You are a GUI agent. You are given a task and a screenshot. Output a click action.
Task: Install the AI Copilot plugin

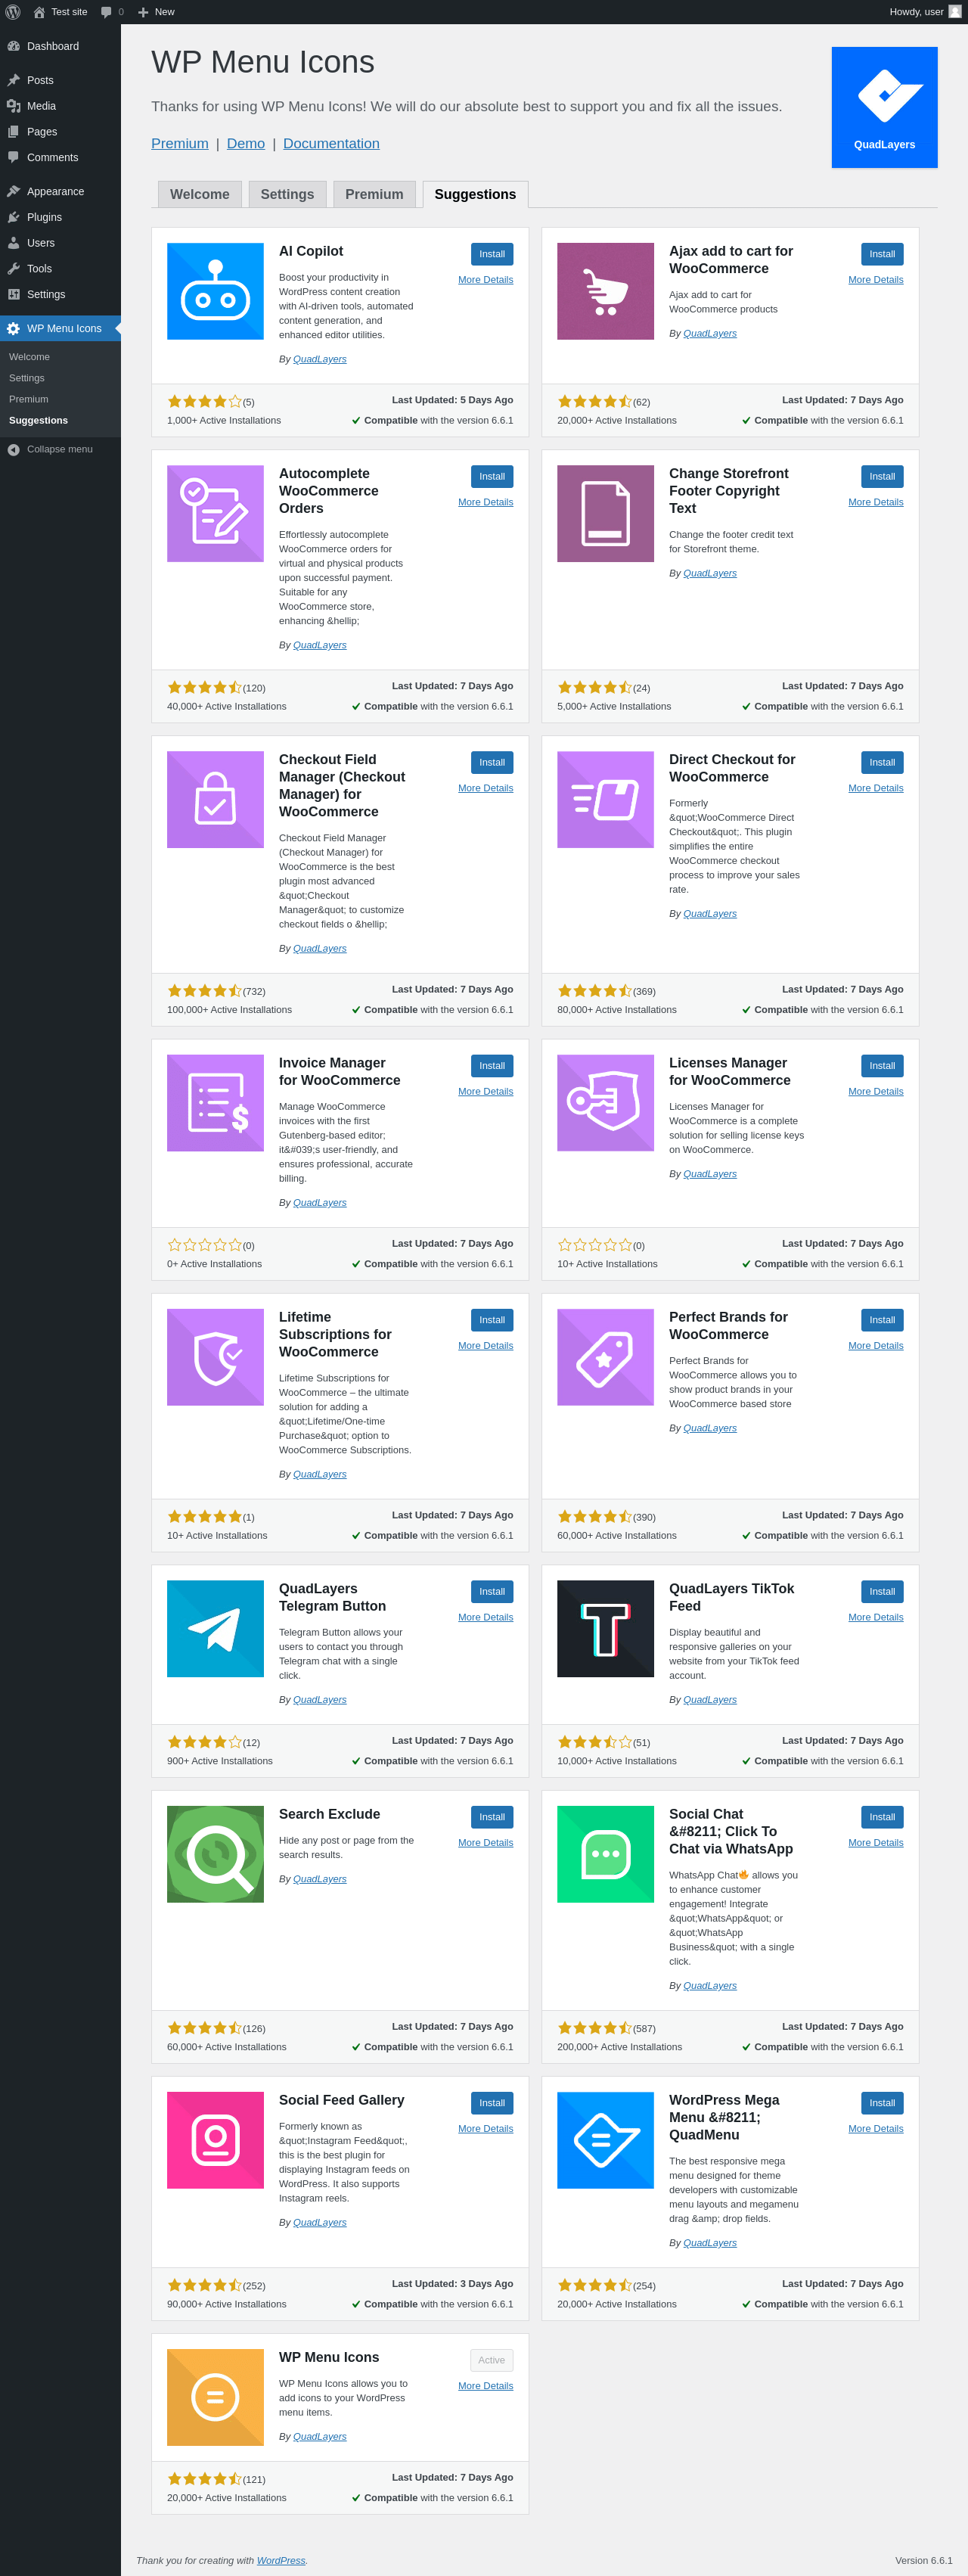click(492, 254)
